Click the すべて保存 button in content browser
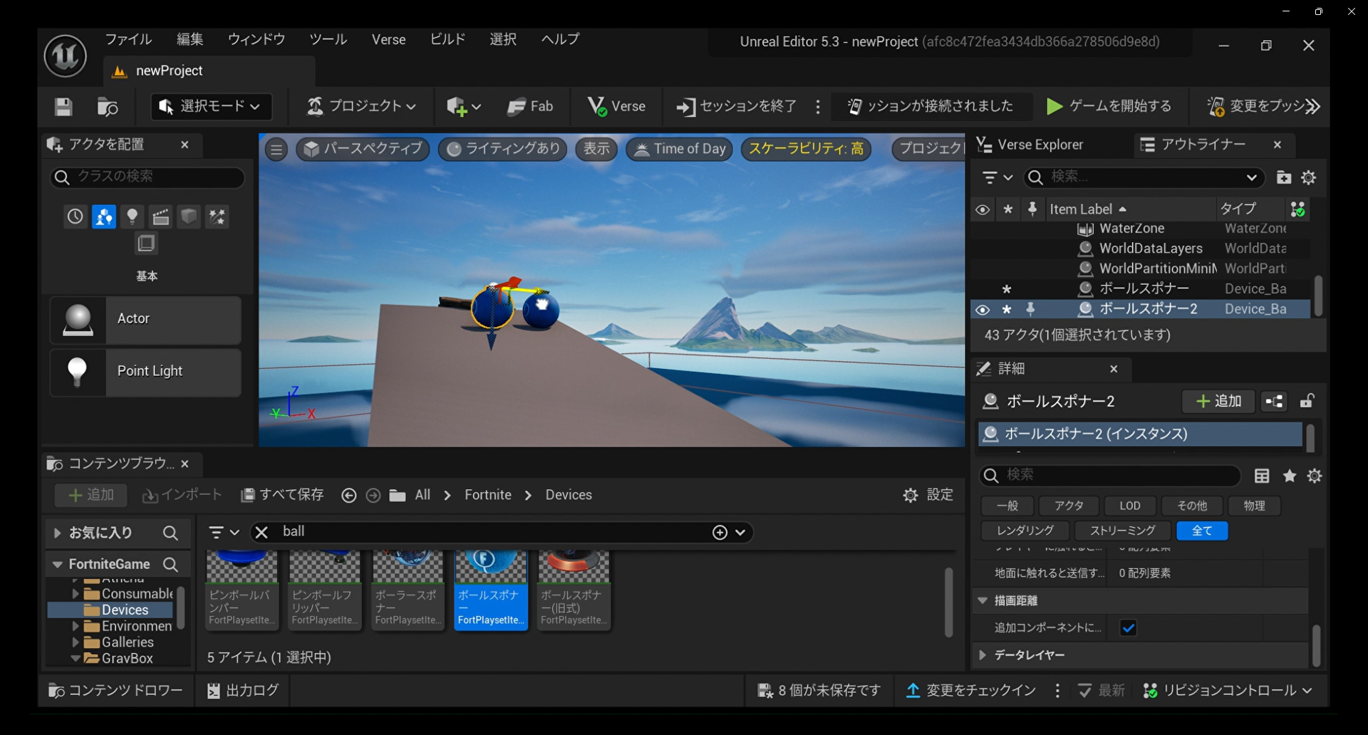The width and height of the screenshot is (1368, 735). [283, 495]
